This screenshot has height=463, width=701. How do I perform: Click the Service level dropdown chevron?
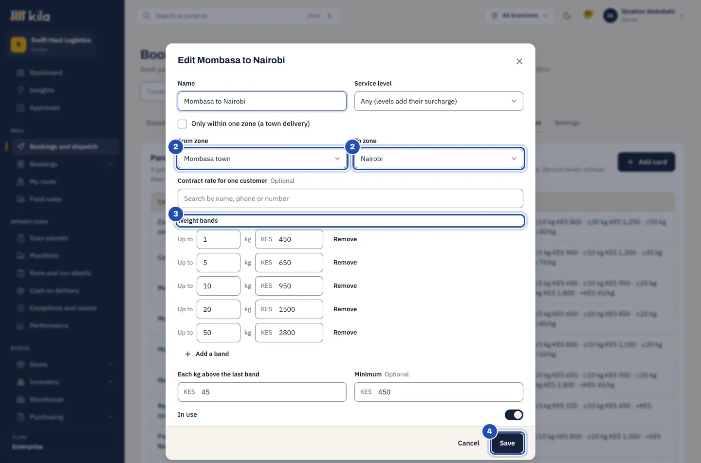[514, 101]
